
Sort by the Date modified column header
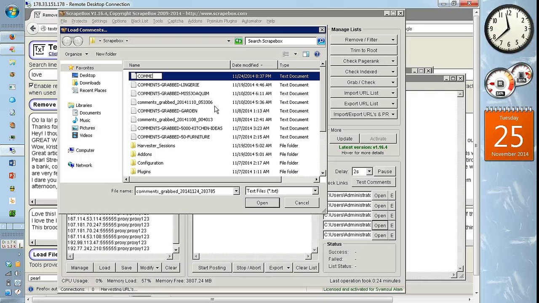[254, 65]
